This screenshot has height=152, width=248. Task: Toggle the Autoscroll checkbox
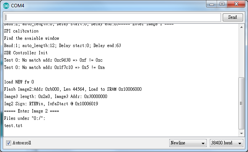(x=8, y=143)
